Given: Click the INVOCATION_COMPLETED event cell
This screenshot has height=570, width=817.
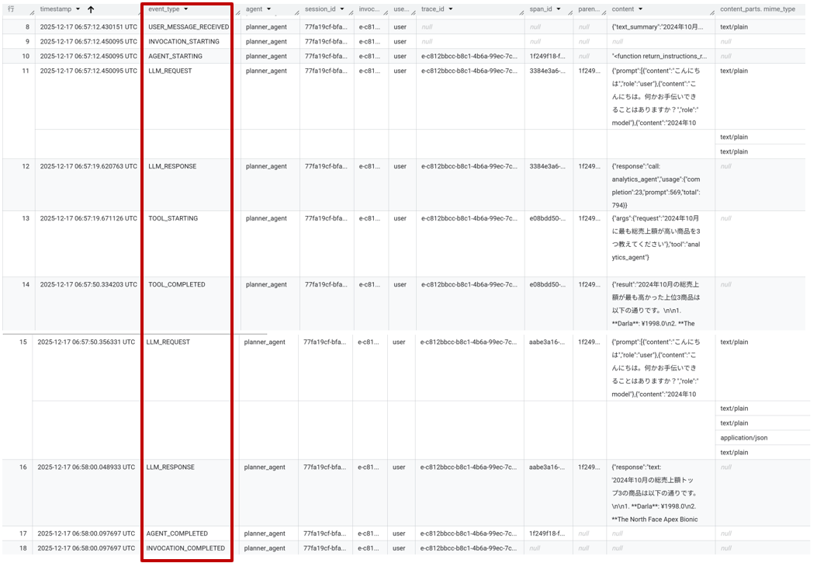Looking at the screenshot, I should [185, 548].
